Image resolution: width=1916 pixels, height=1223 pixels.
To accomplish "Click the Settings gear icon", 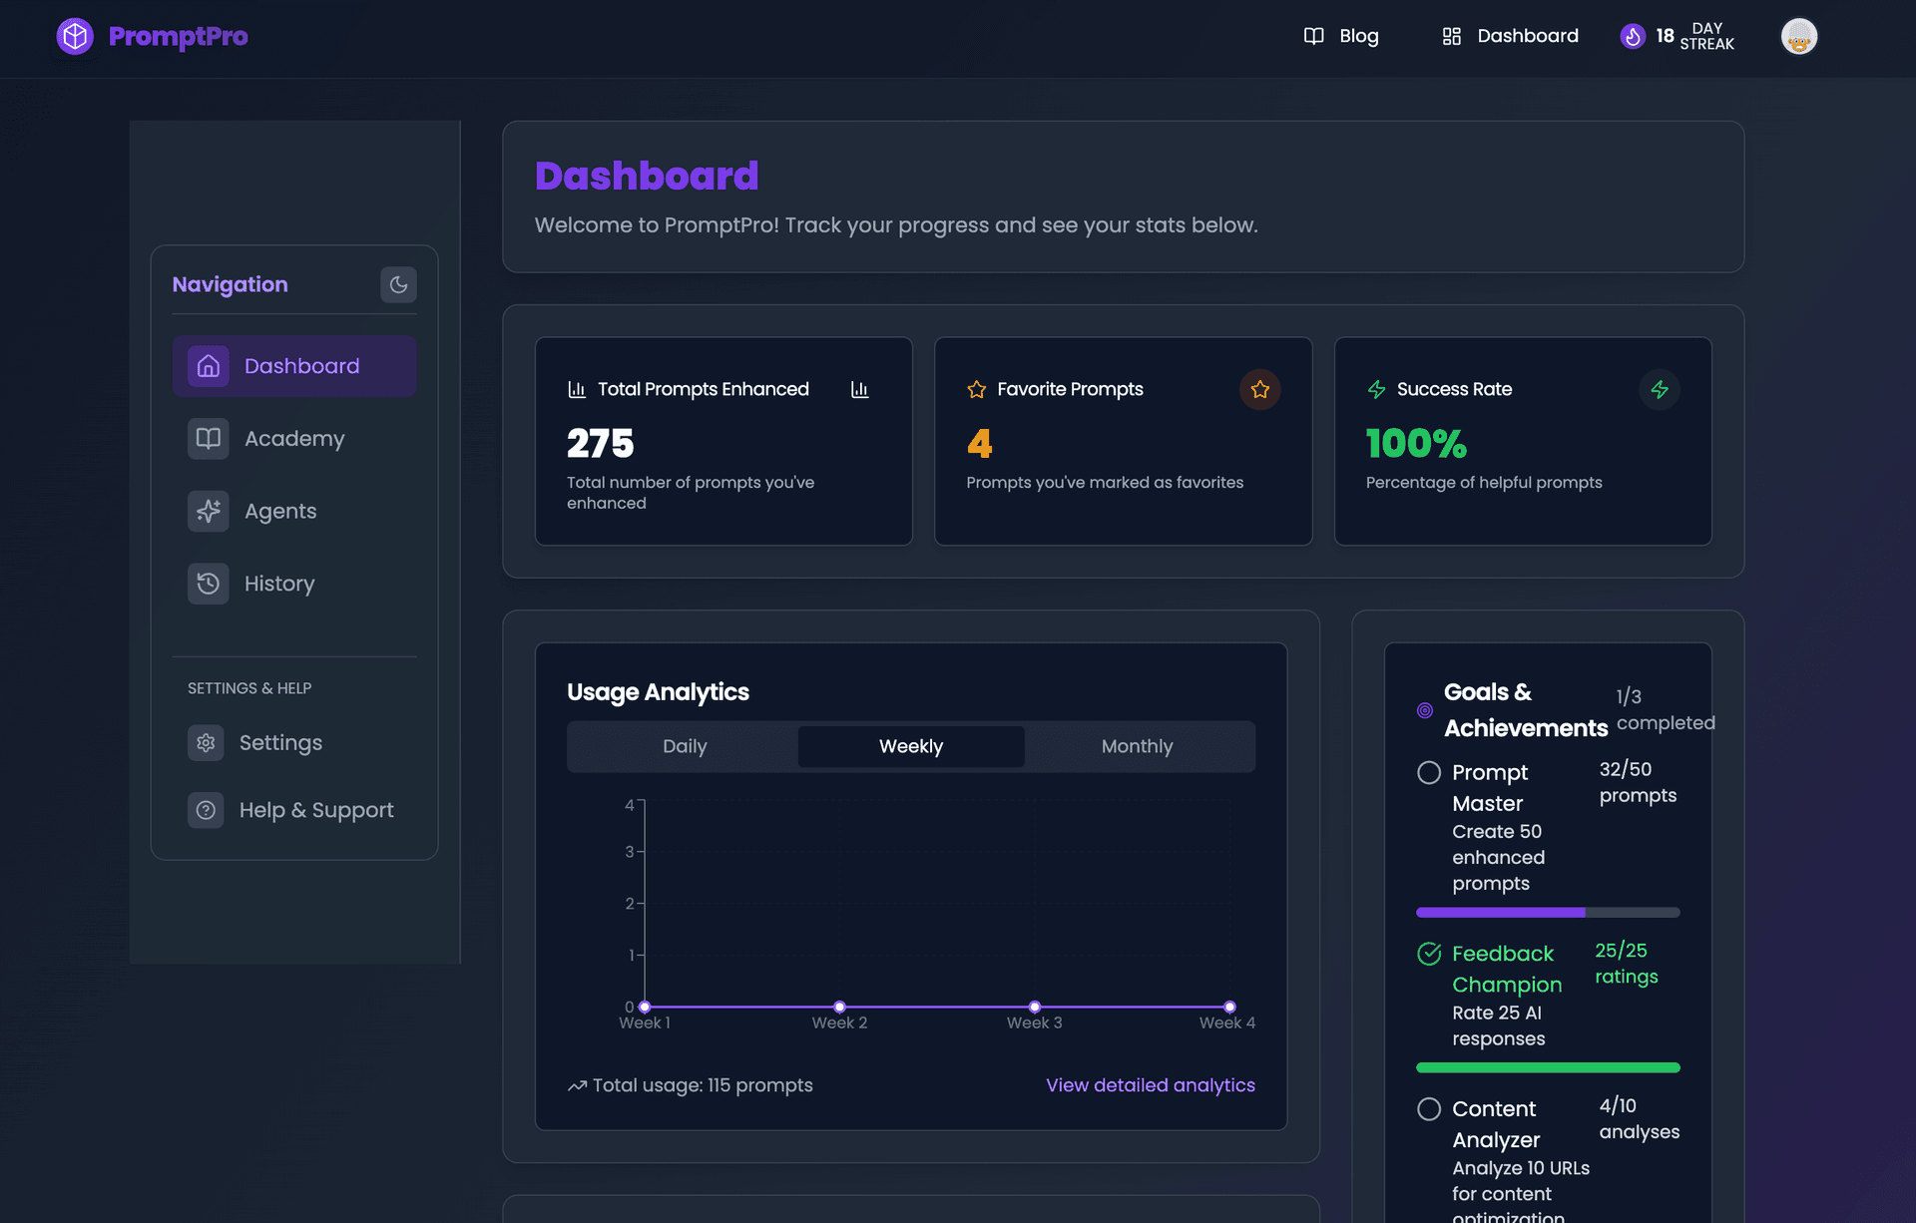I will point(206,742).
